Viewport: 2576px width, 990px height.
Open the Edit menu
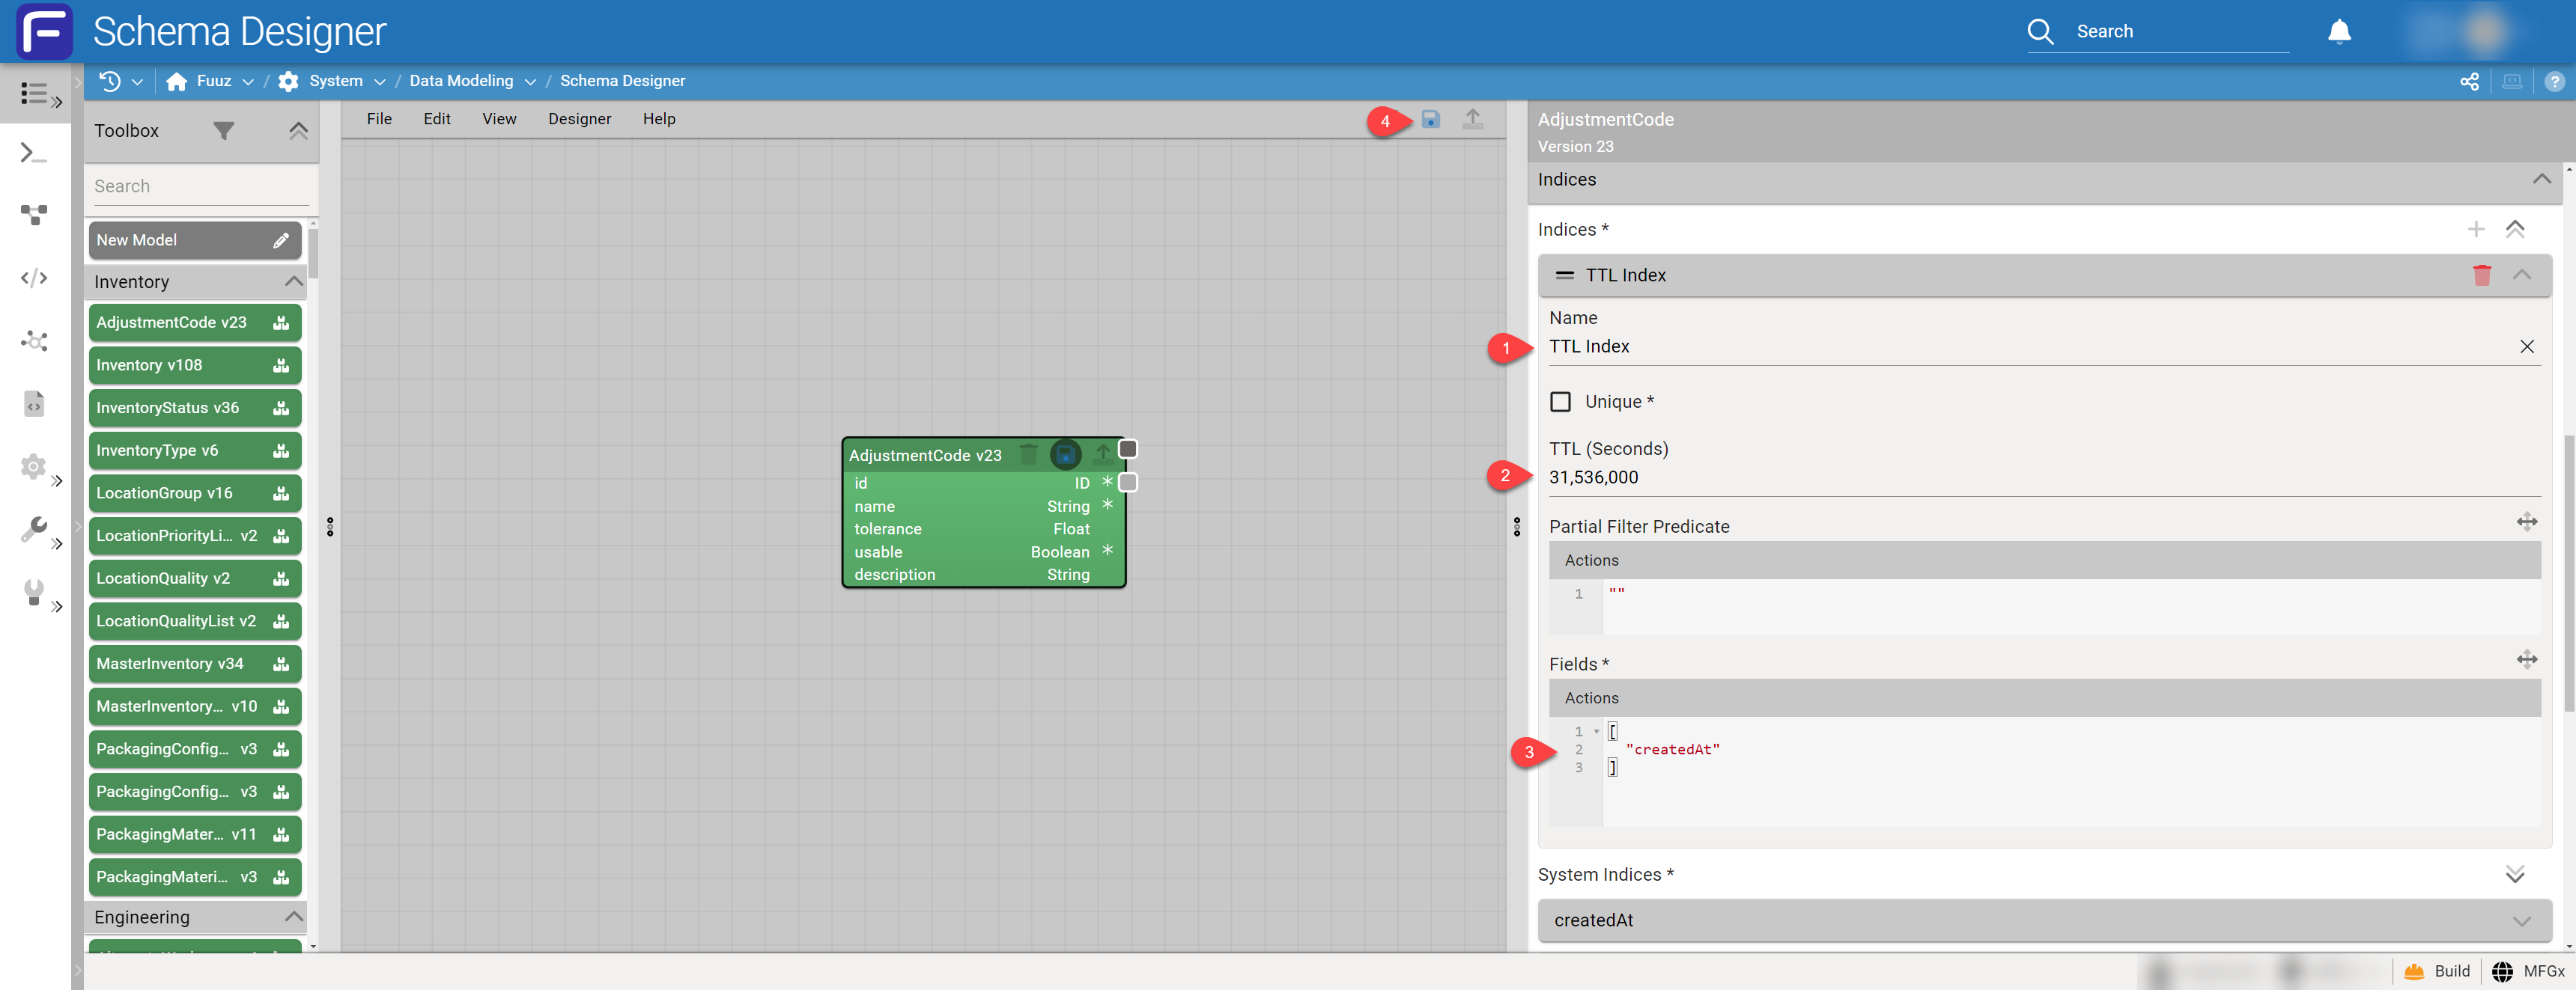point(437,119)
